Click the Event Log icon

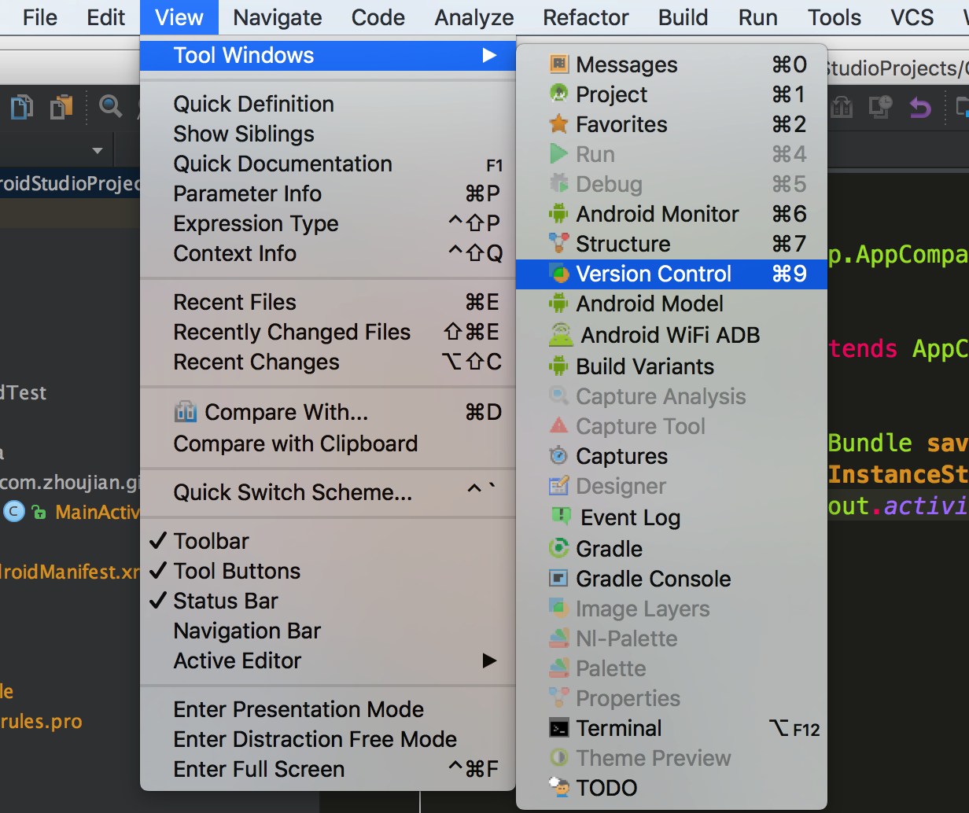[561, 517]
